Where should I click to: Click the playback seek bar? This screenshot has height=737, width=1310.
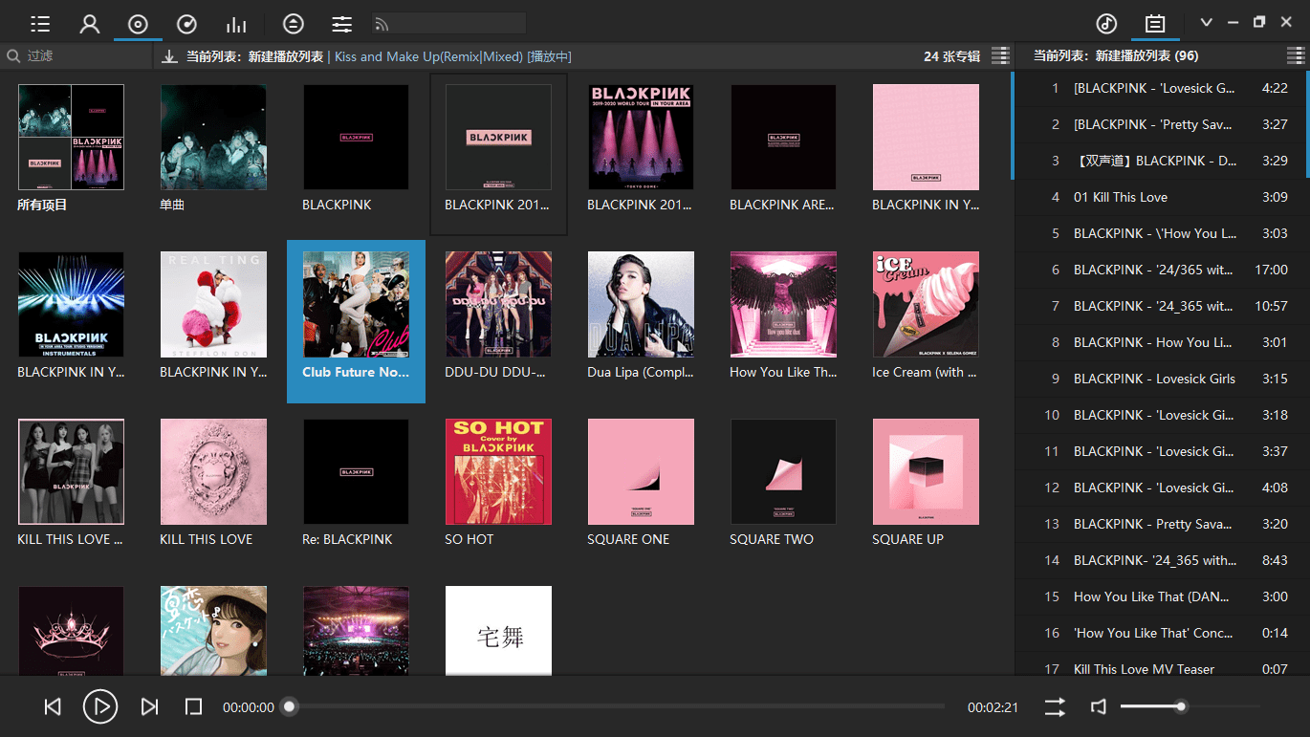click(x=617, y=706)
